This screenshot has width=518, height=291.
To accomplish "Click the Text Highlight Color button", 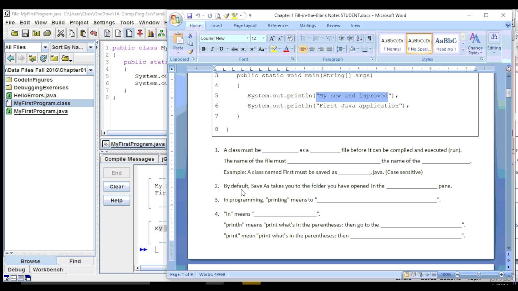I will click(x=274, y=49).
